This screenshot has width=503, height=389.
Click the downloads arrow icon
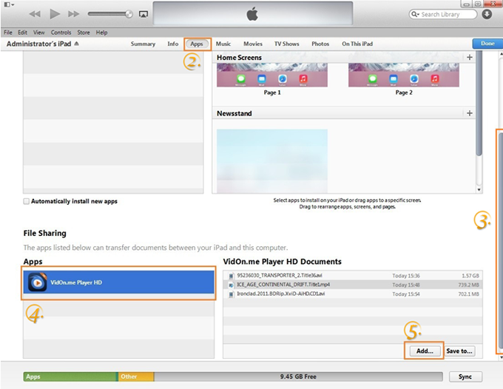pos(487,15)
